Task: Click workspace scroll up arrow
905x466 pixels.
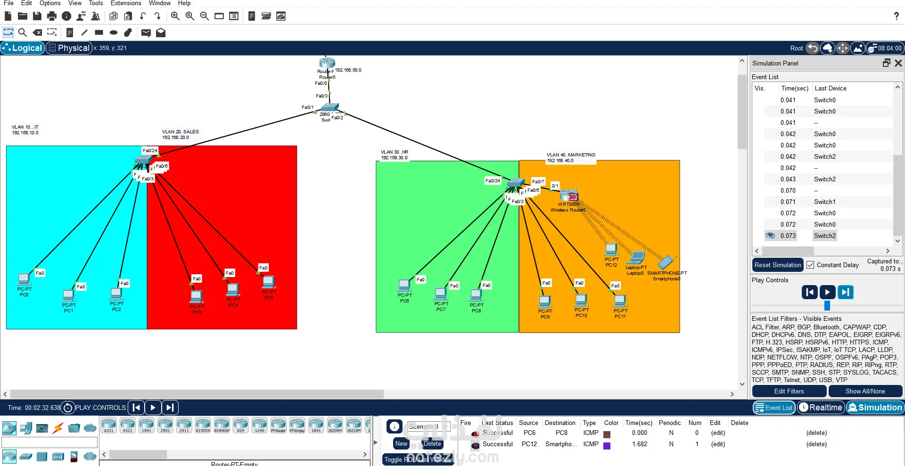Action: coord(742,61)
